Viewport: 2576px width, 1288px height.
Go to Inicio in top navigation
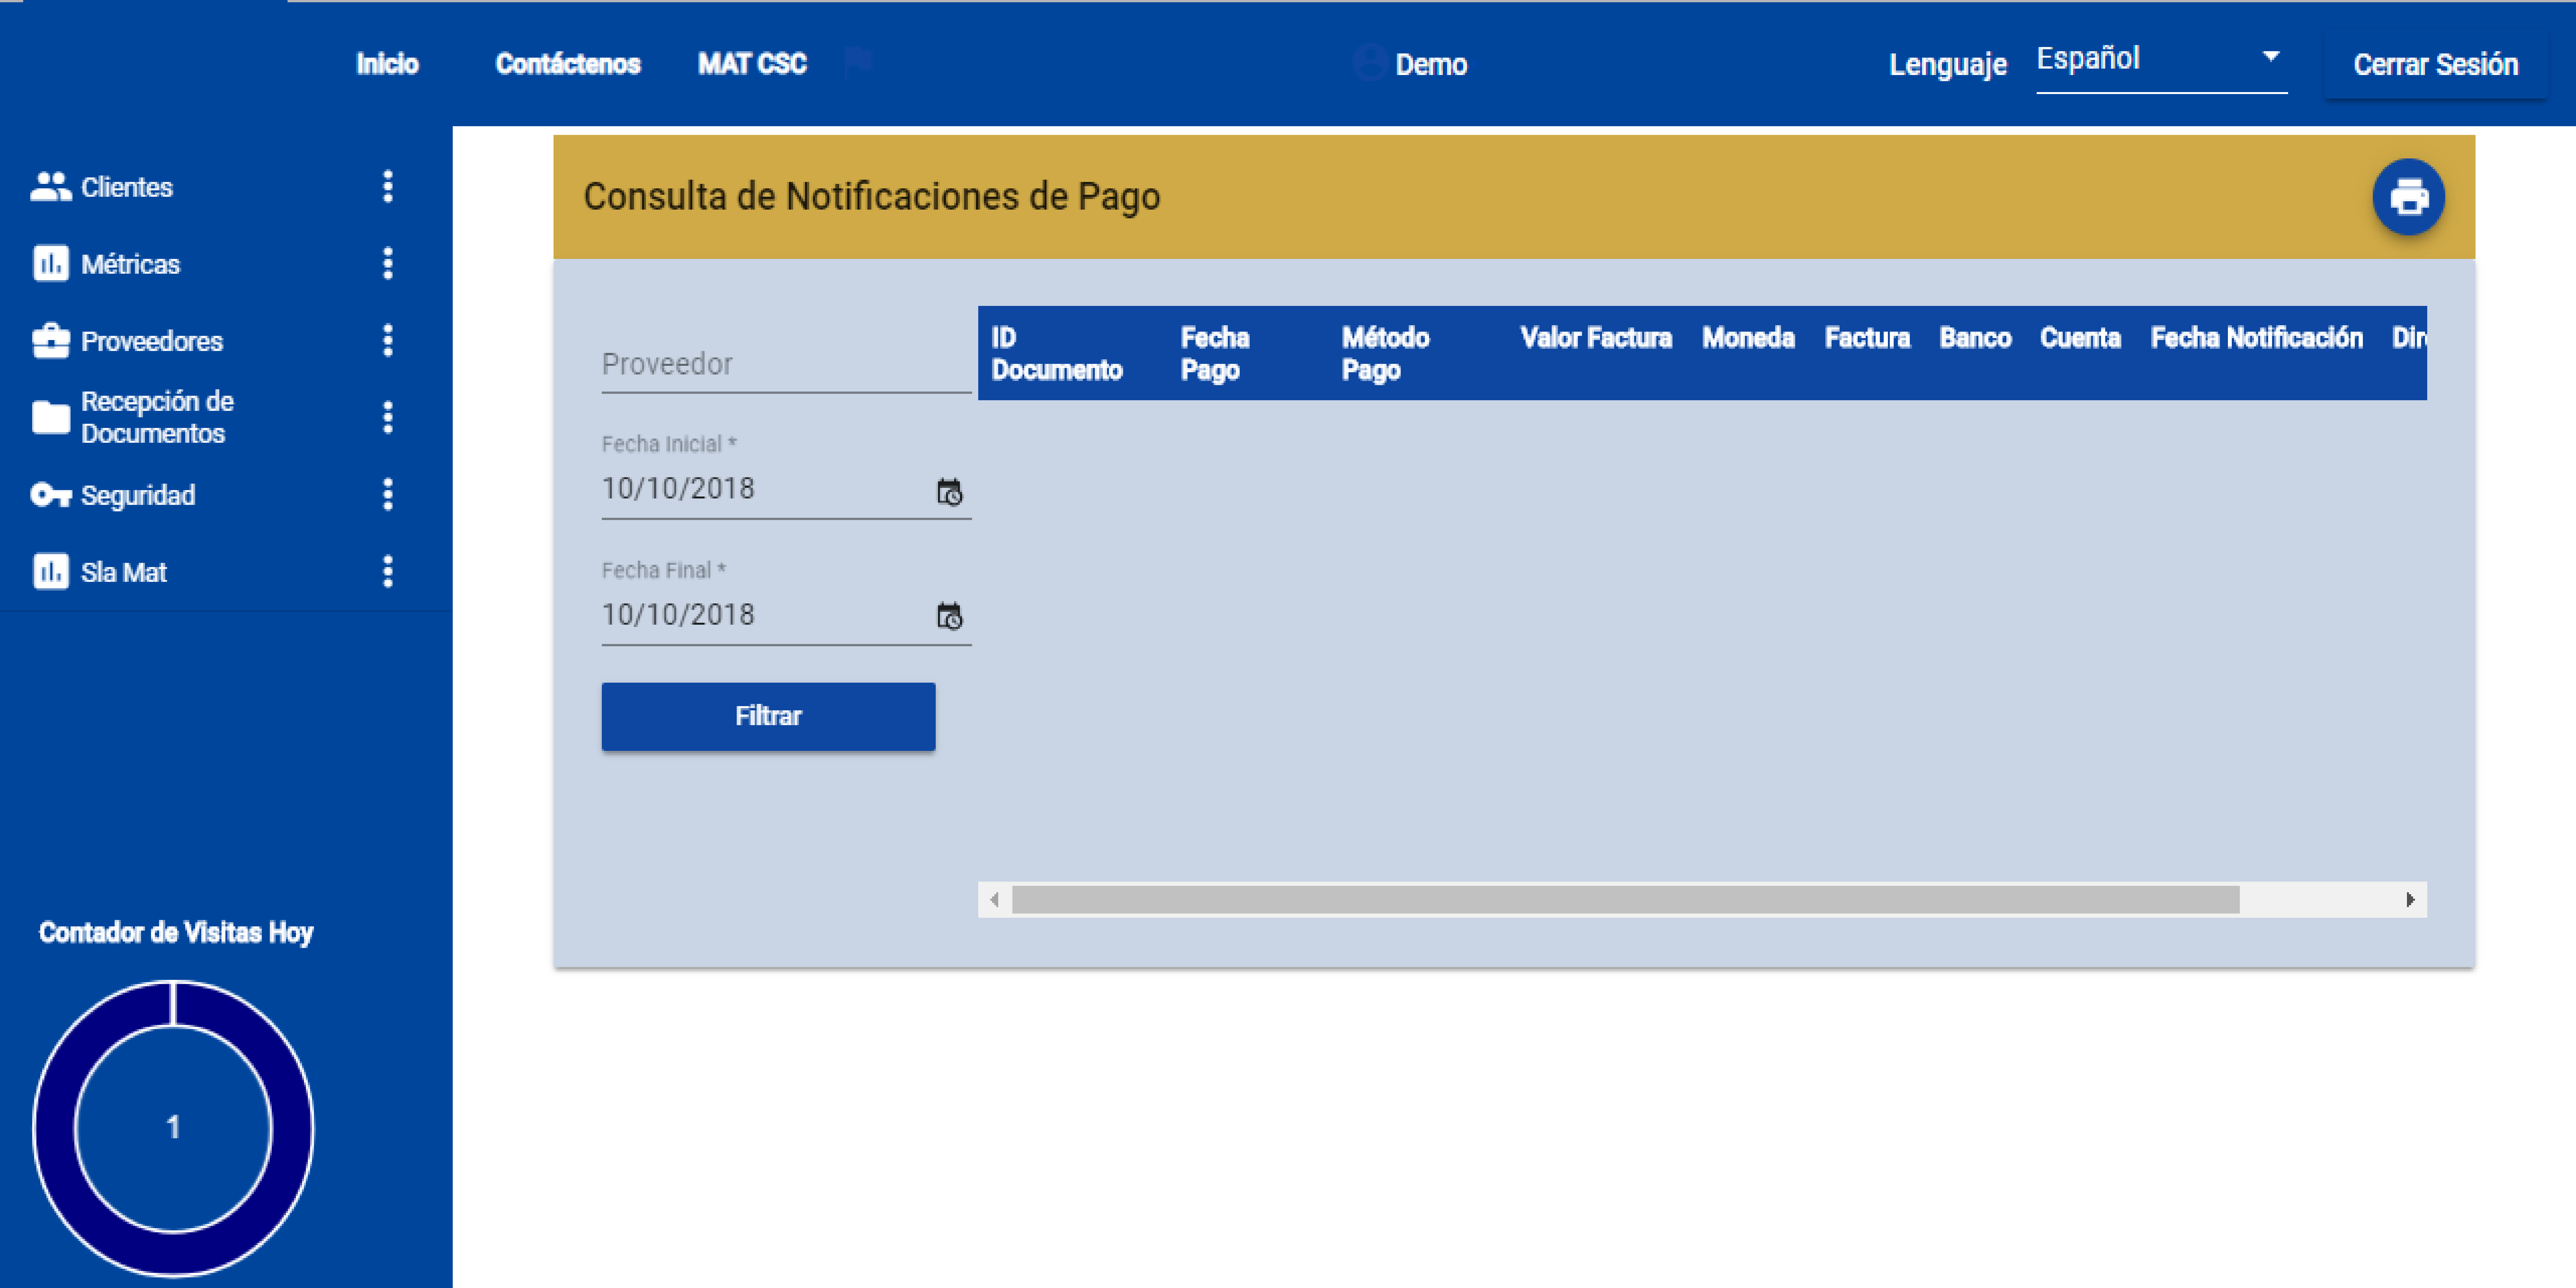click(x=388, y=64)
